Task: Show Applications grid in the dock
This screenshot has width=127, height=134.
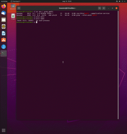Action: [4, 130]
